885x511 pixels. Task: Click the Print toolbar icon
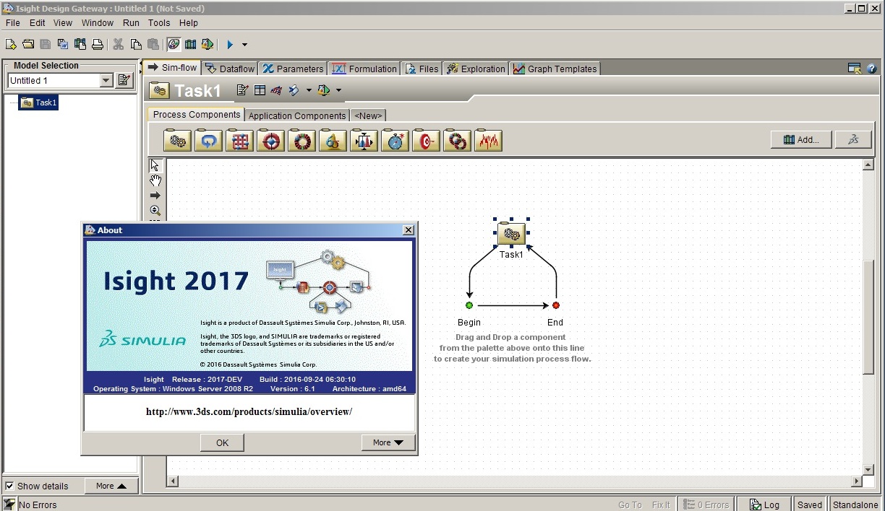click(x=98, y=45)
